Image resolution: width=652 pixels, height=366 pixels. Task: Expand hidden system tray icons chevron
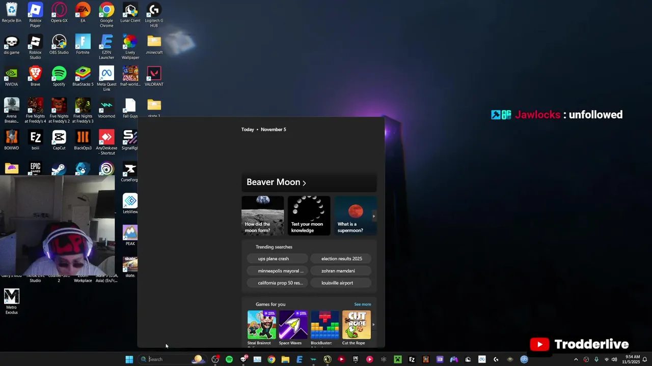576,359
